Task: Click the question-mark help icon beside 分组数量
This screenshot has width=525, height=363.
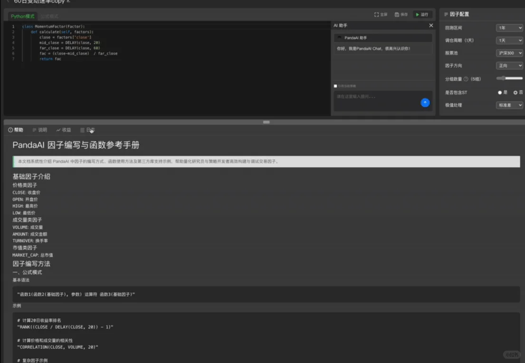Action: click(466, 79)
